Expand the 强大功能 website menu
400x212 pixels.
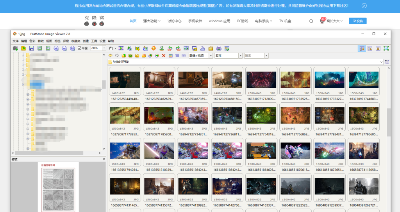[x=152, y=21]
